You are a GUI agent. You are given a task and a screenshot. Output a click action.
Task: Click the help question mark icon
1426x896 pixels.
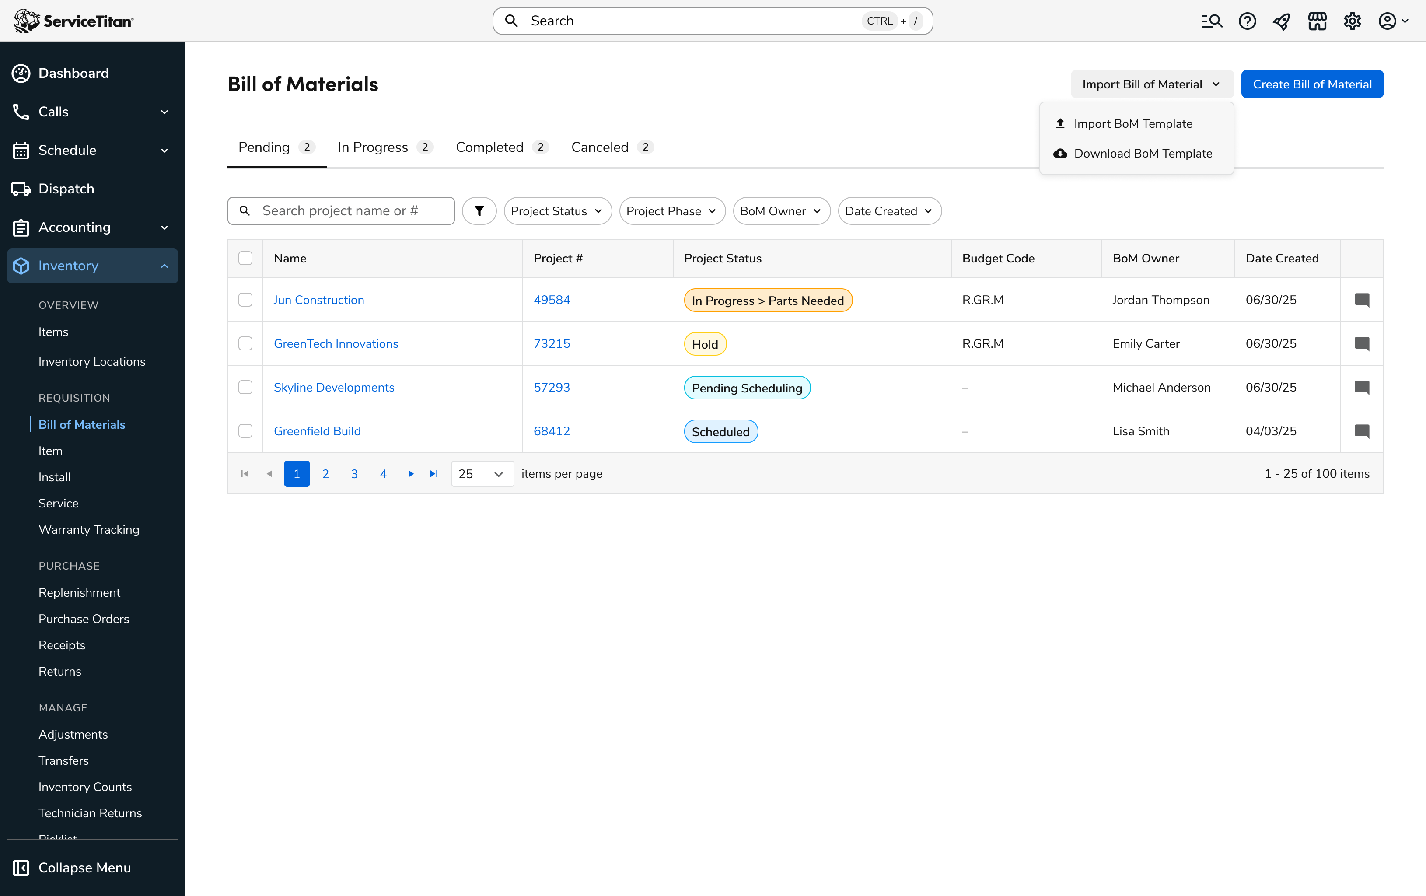point(1247,21)
